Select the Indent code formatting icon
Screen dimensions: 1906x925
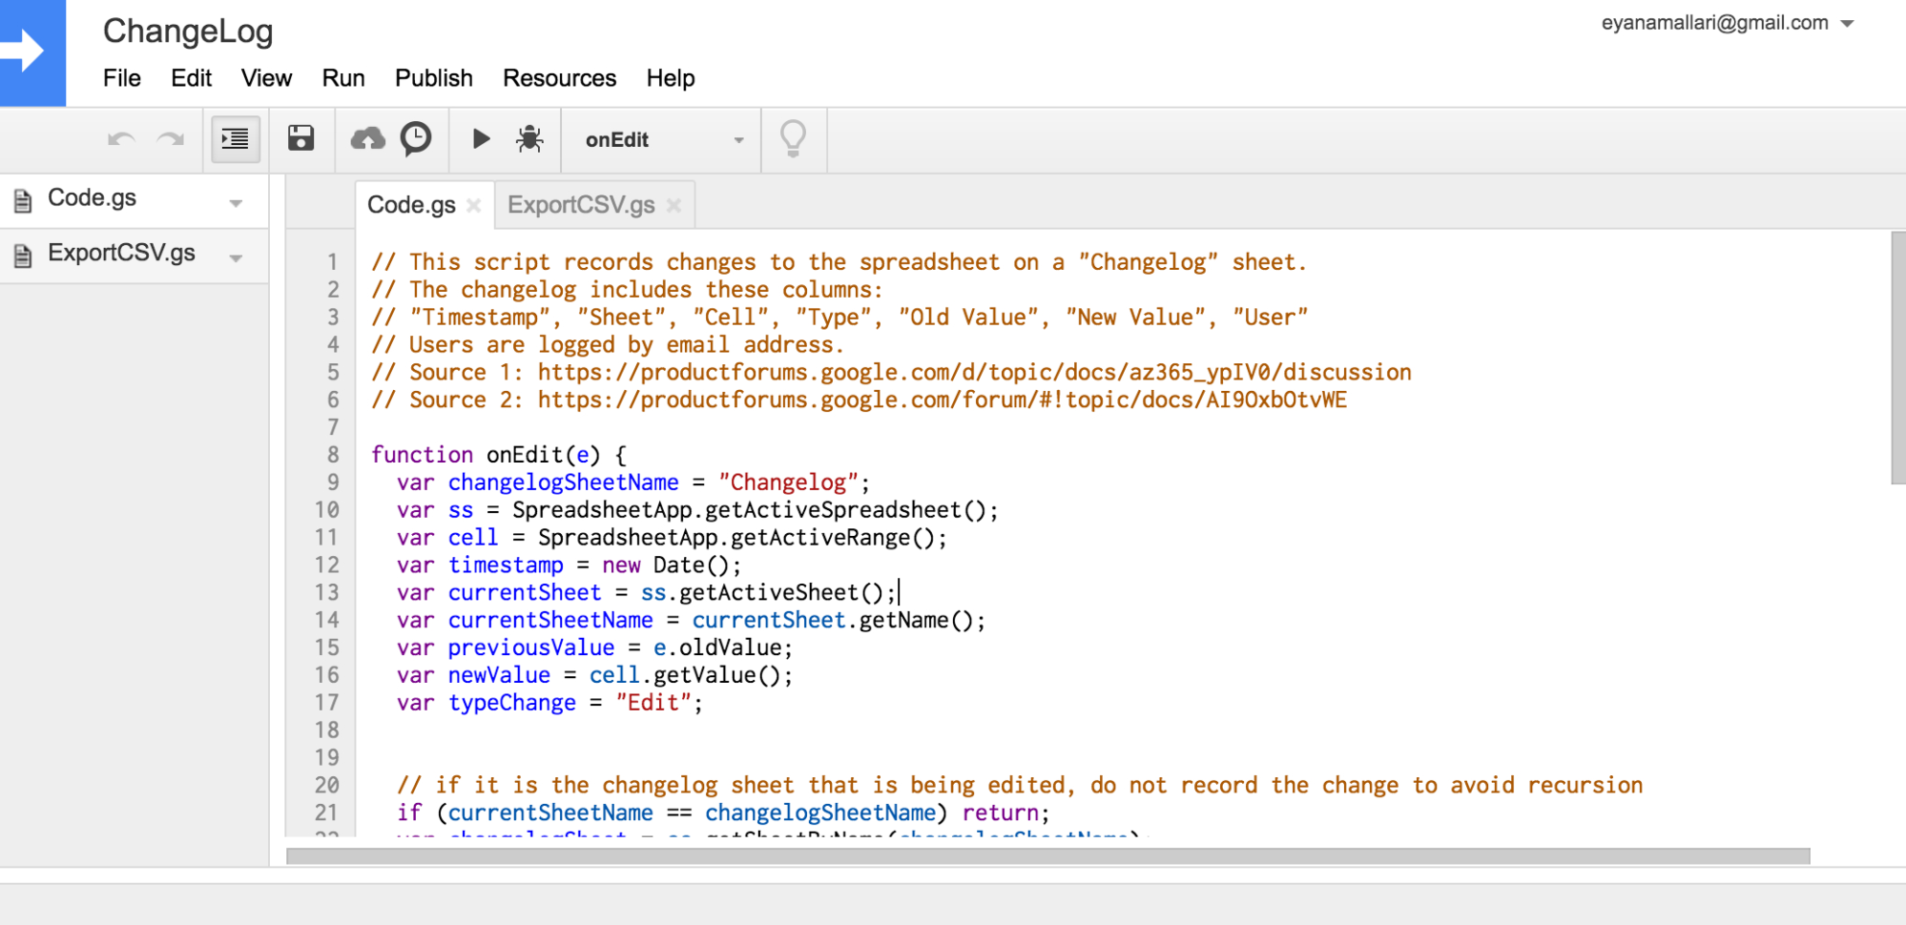(235, 139)
